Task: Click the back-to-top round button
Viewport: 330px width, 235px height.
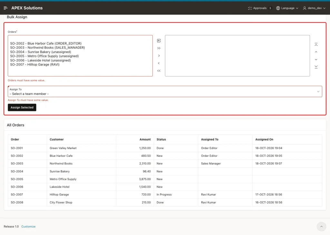Action: [321, 226]
